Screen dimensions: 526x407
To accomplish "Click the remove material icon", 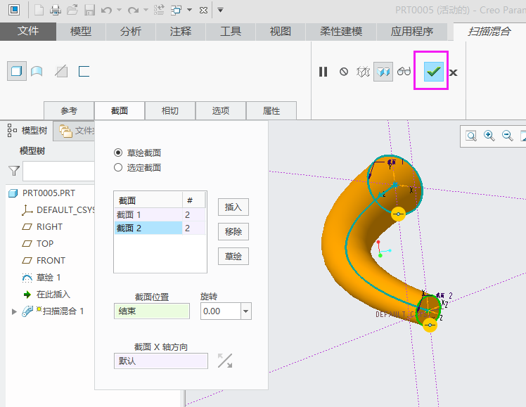I will tap(61, 71).
